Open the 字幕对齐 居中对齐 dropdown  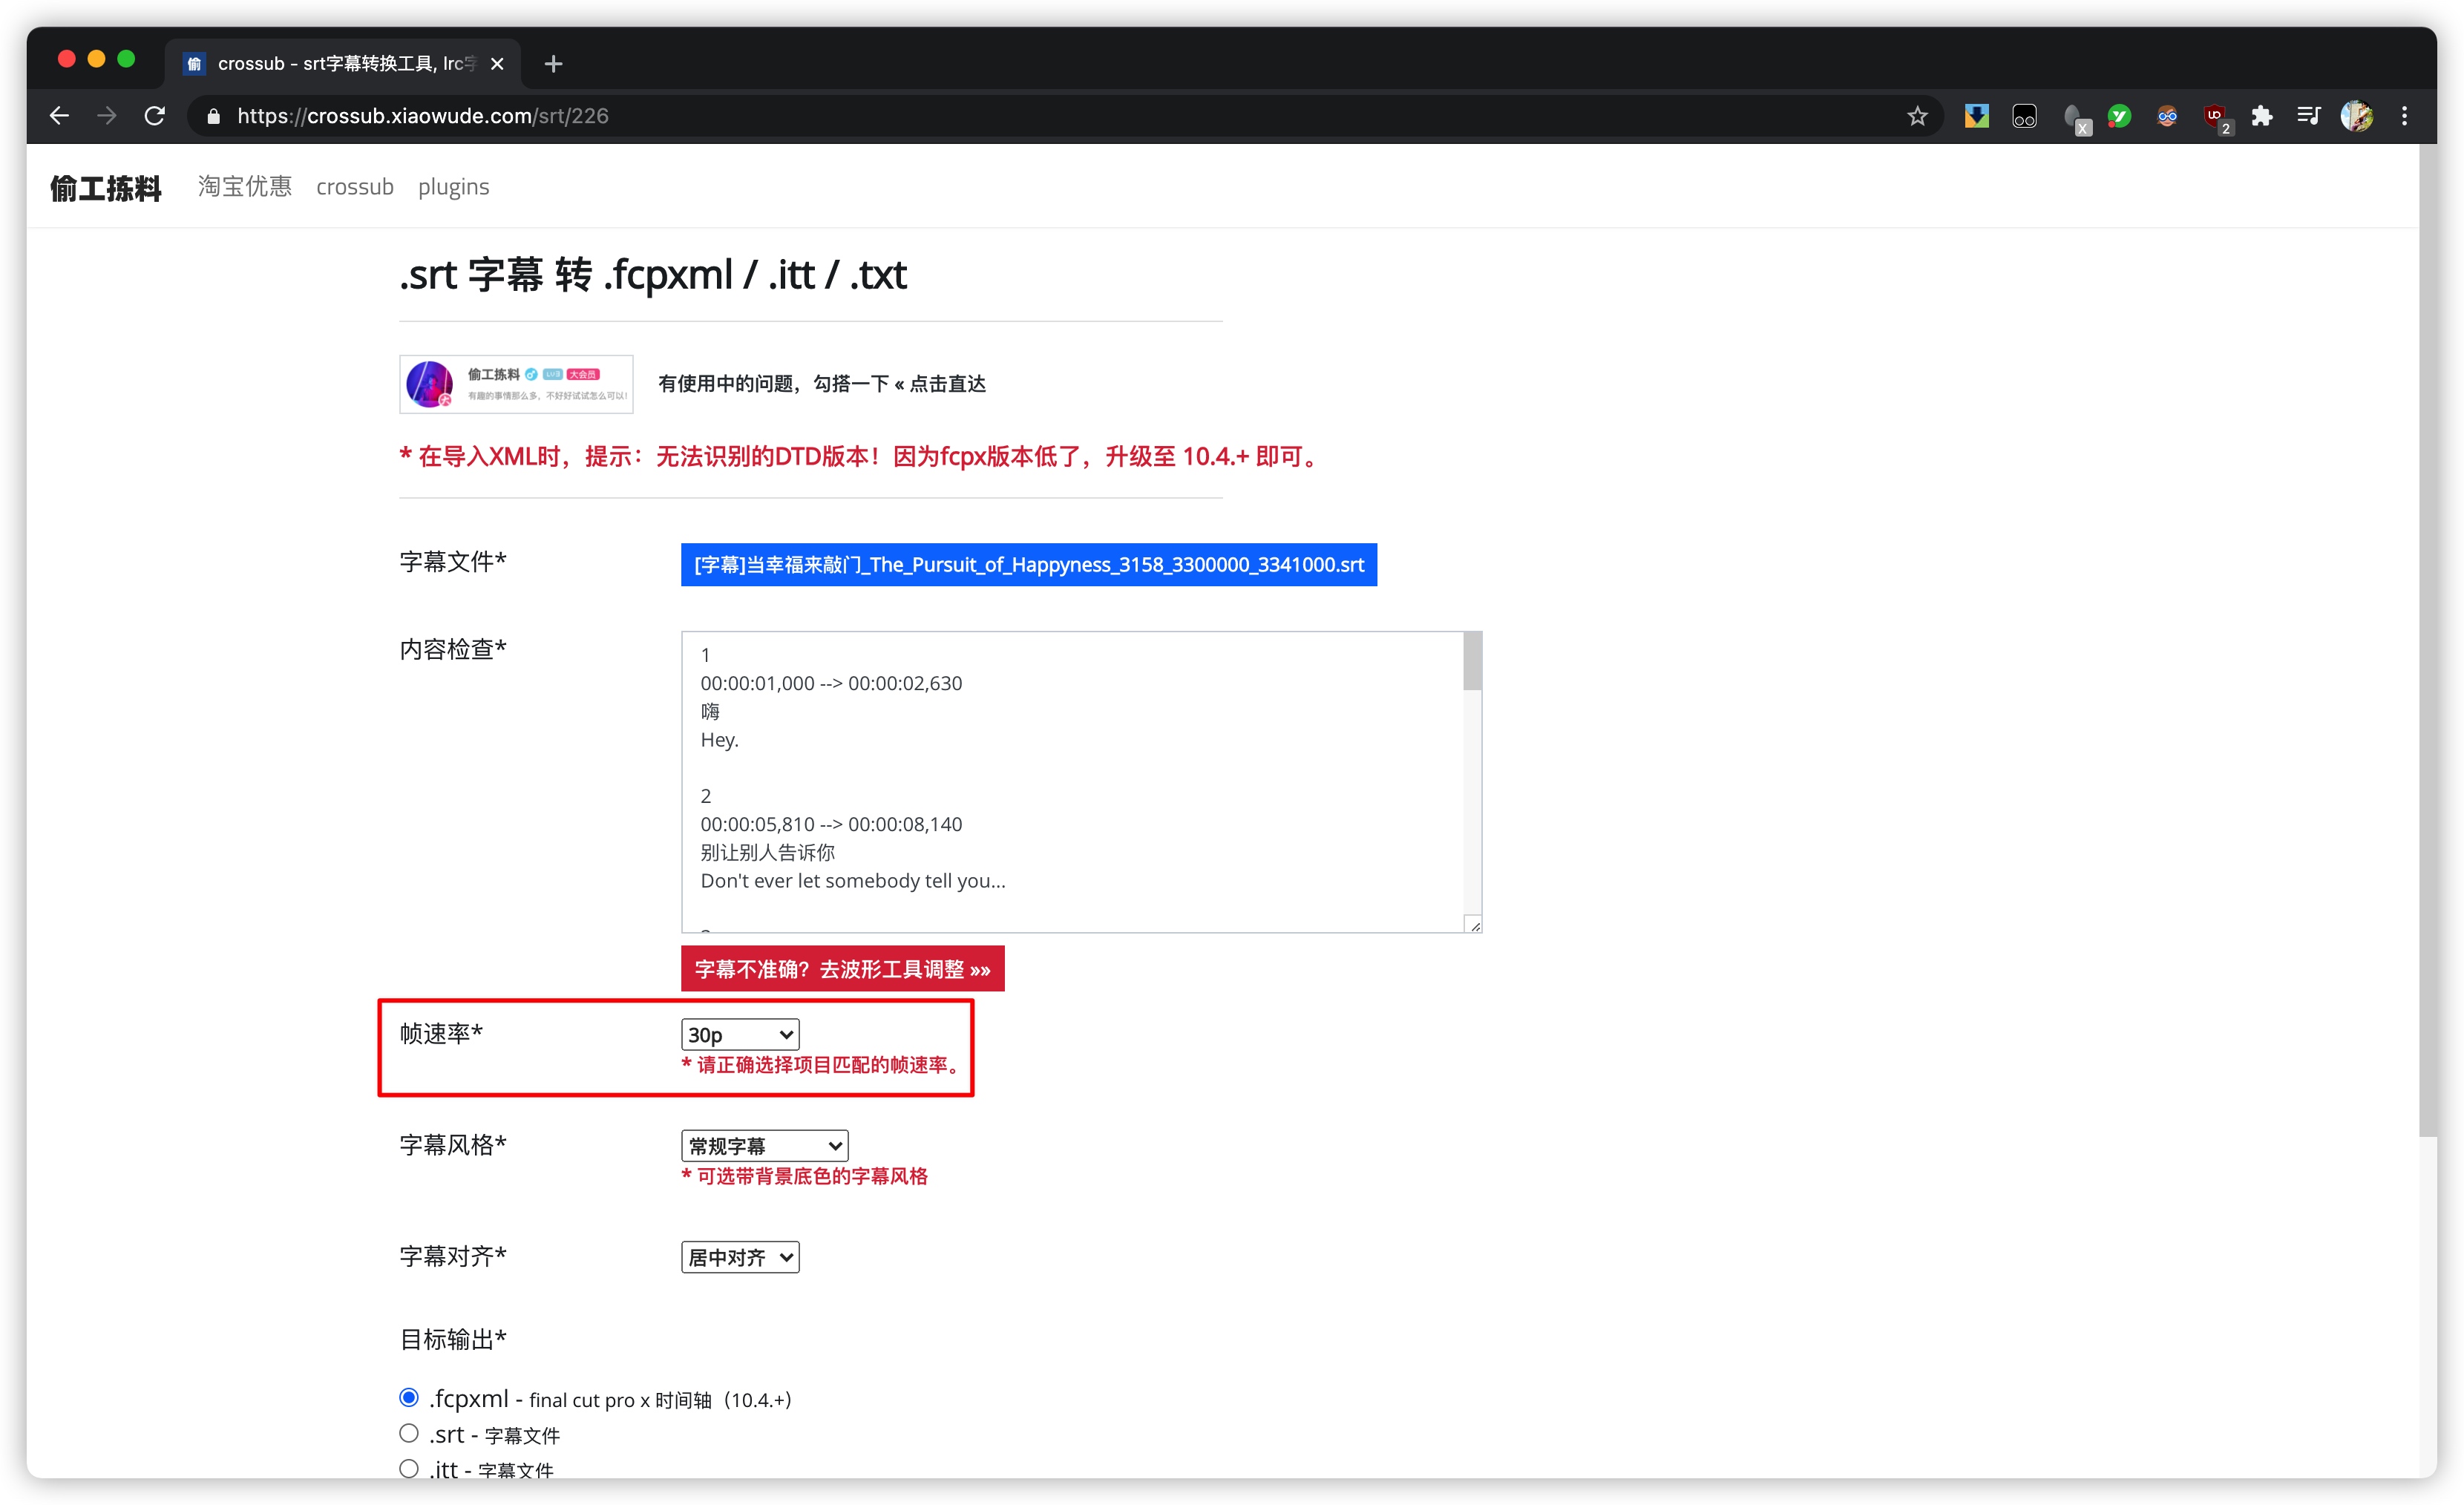tap(739, 1257)
